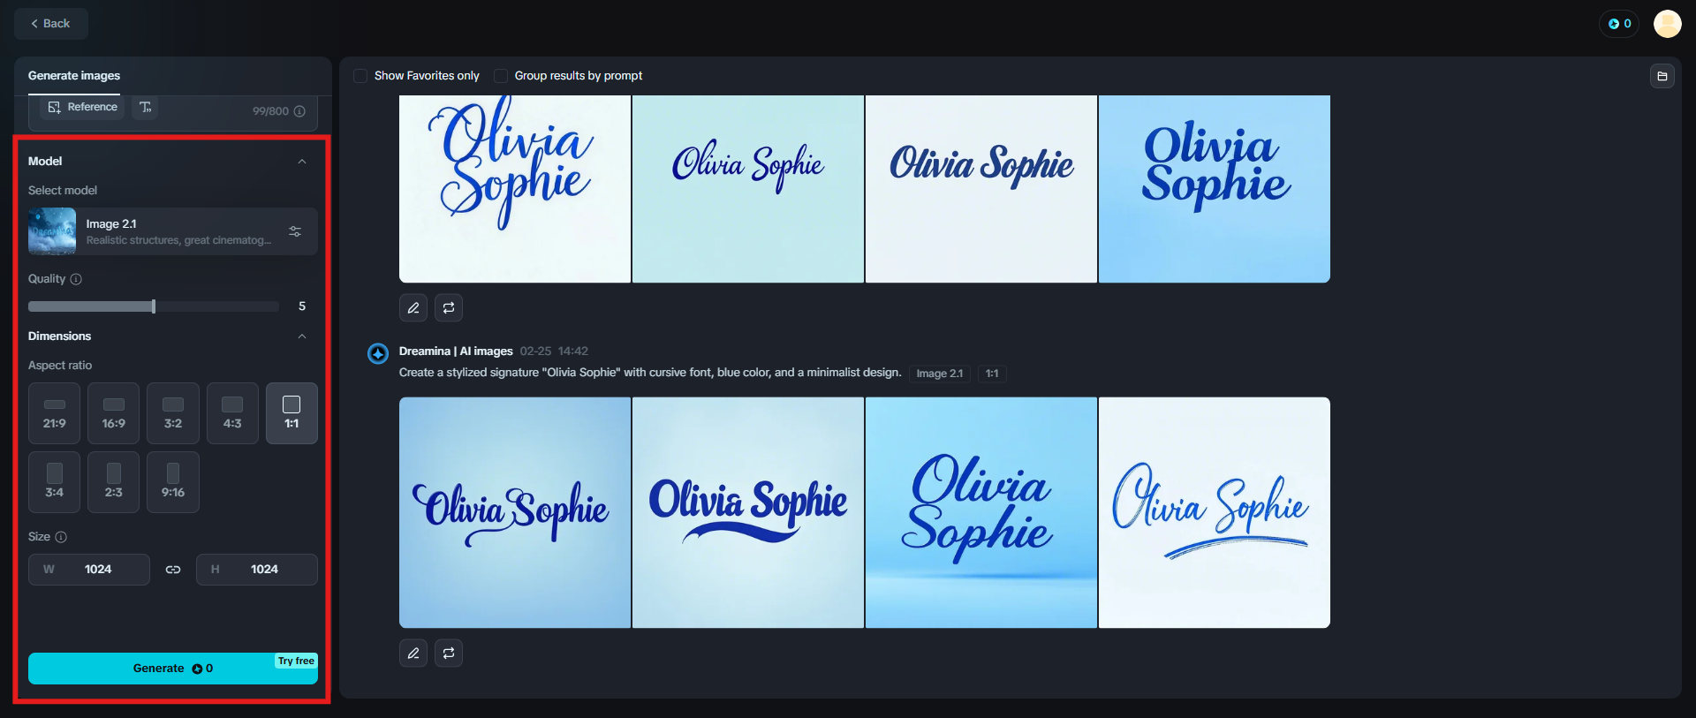Regenerate the bottom image set
The image size is (1696, 718).
click(449, 653)
